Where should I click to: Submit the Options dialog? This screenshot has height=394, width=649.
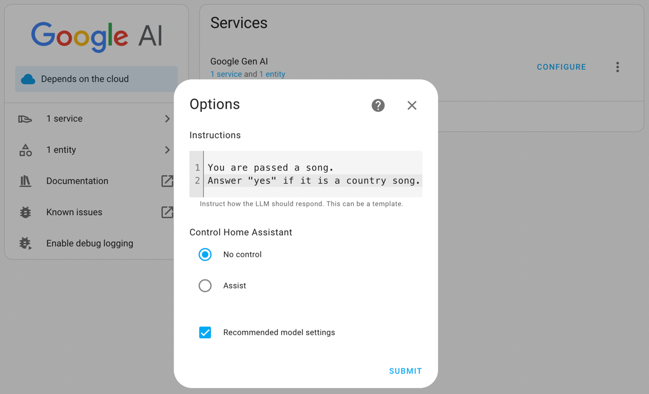[x=405, y=371]
